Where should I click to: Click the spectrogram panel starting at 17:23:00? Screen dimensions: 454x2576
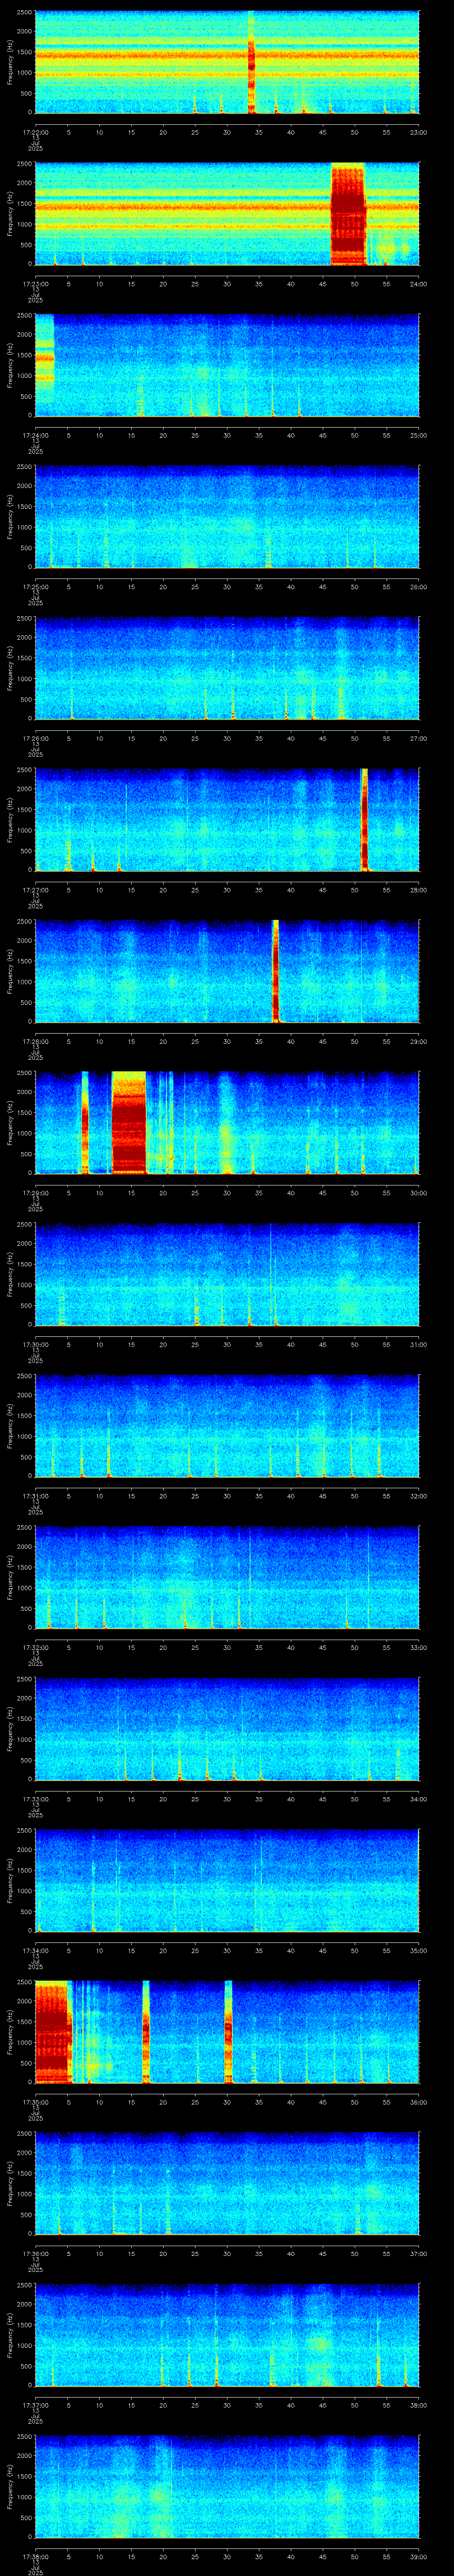point(227,214)
